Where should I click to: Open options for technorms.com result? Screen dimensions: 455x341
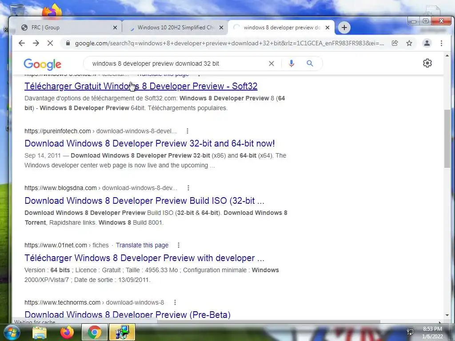pos(175,302)
